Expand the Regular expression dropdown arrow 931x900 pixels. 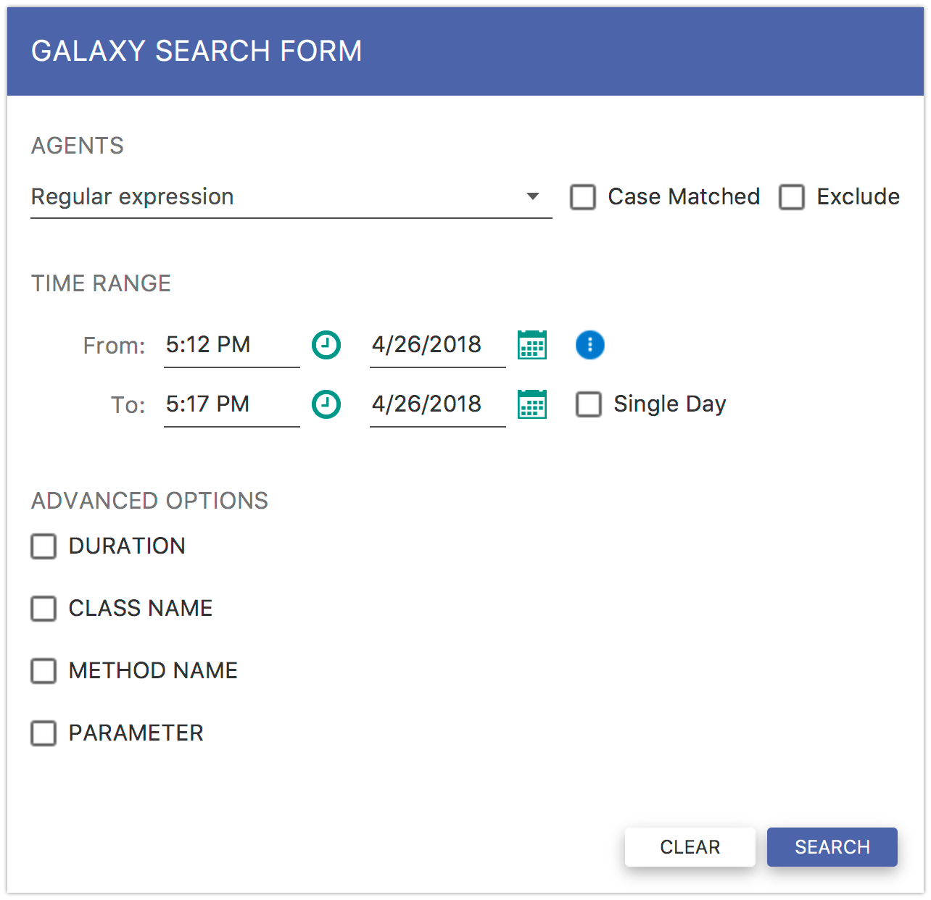(x=533, y=196)
